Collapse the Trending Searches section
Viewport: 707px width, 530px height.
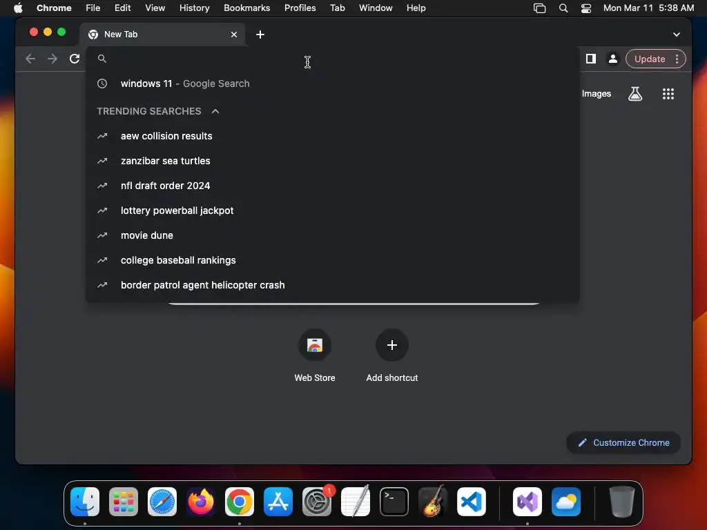pos(215,111)
